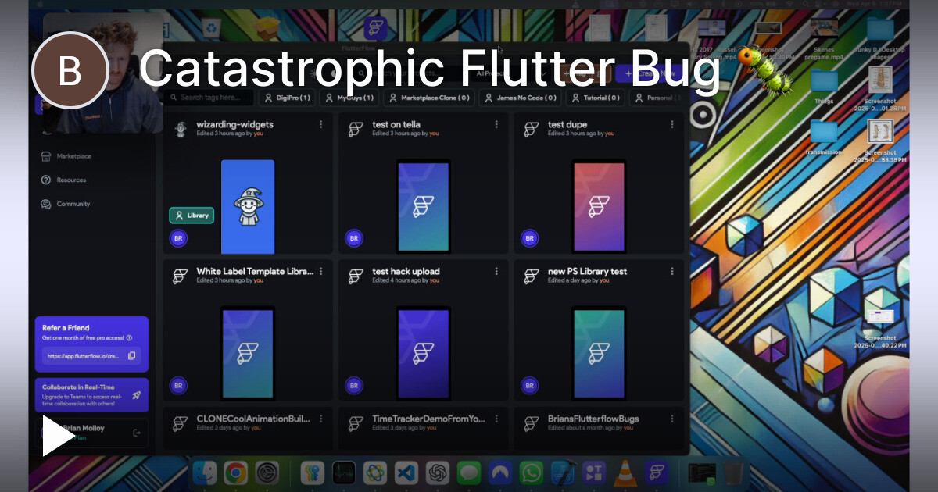Open FlutterFlow app icon in the Dock
938x492 pixels.
[x=656, y=472]
